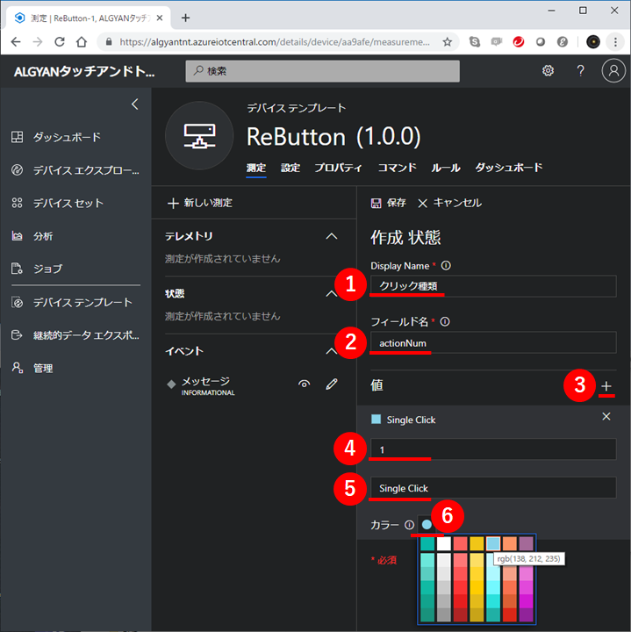
Task: Pick the white swatch in top row
Action: [x=444, y=543]
